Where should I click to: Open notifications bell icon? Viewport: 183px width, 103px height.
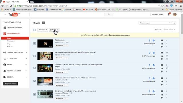point(168,14)
